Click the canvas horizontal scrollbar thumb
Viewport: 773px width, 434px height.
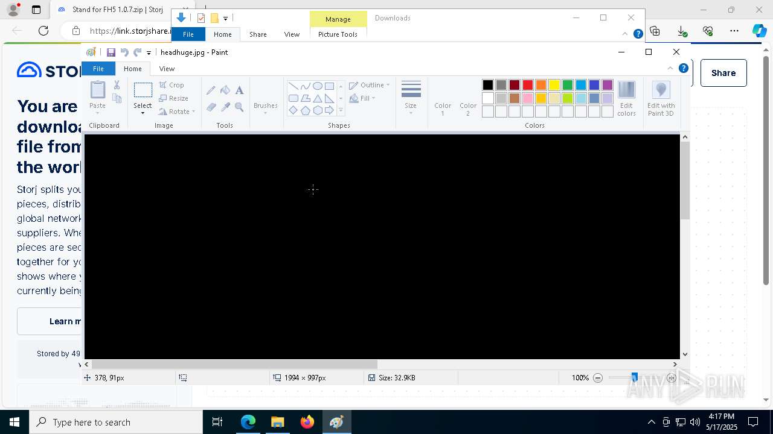[x=234, y=364]
